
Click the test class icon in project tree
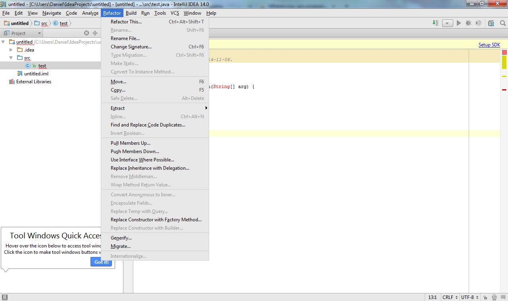(28, 66)
